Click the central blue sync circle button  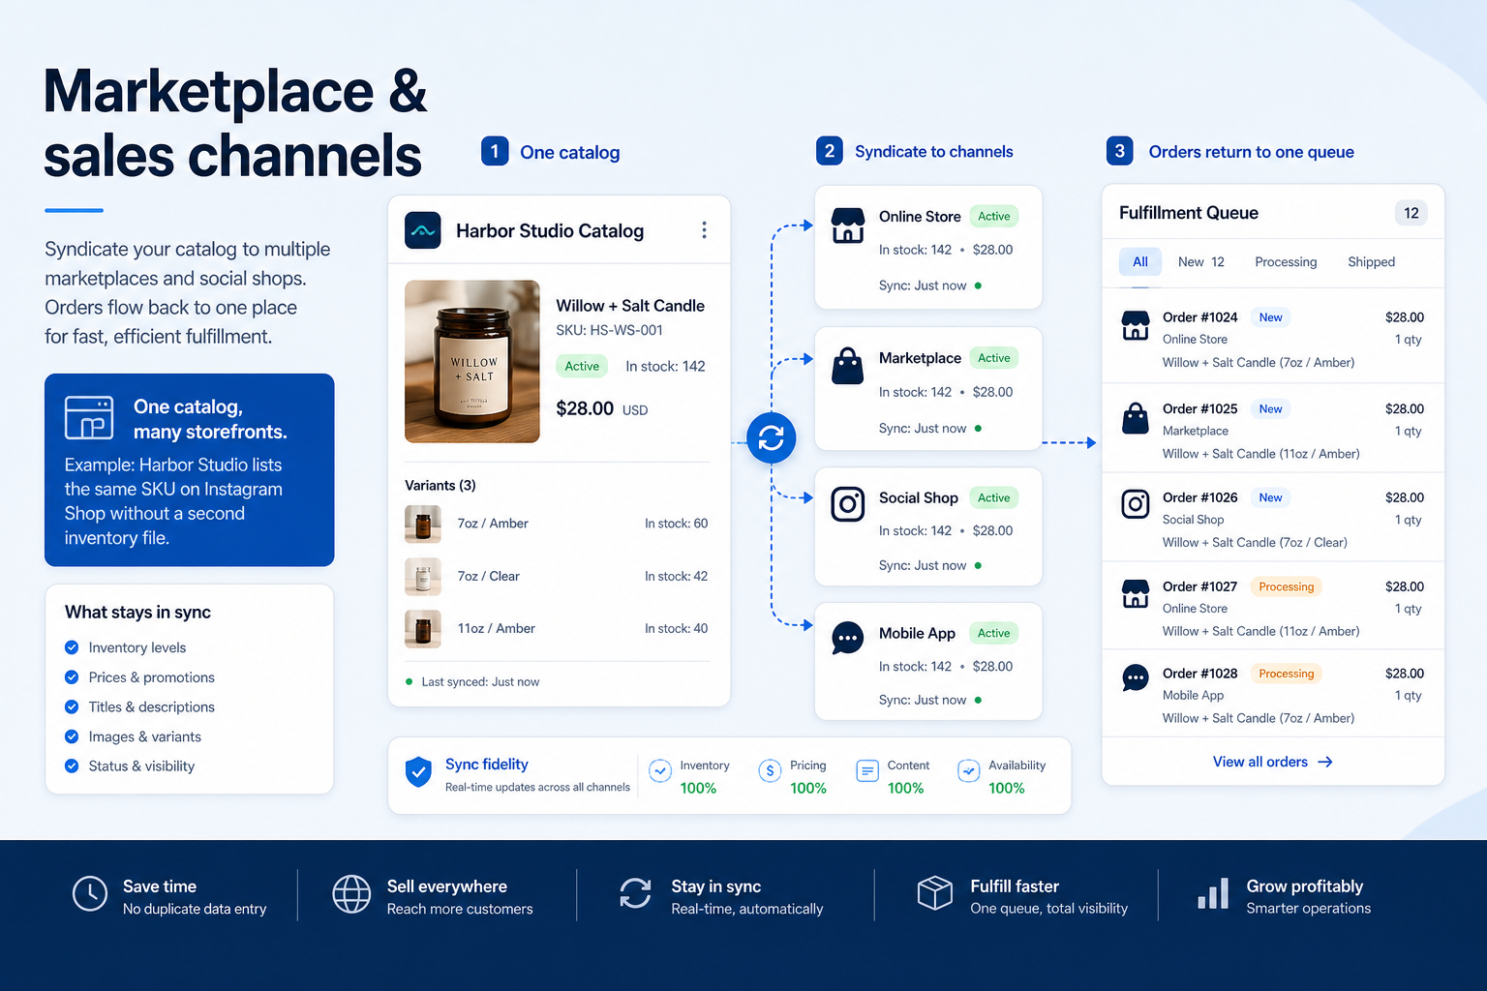[772, 438]
